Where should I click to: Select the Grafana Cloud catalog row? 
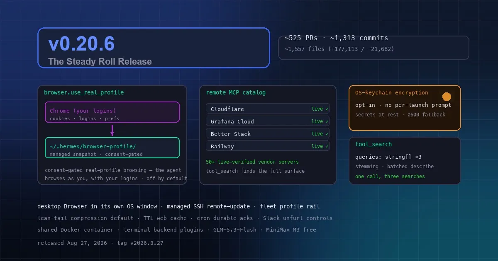[x=268, y=121]
